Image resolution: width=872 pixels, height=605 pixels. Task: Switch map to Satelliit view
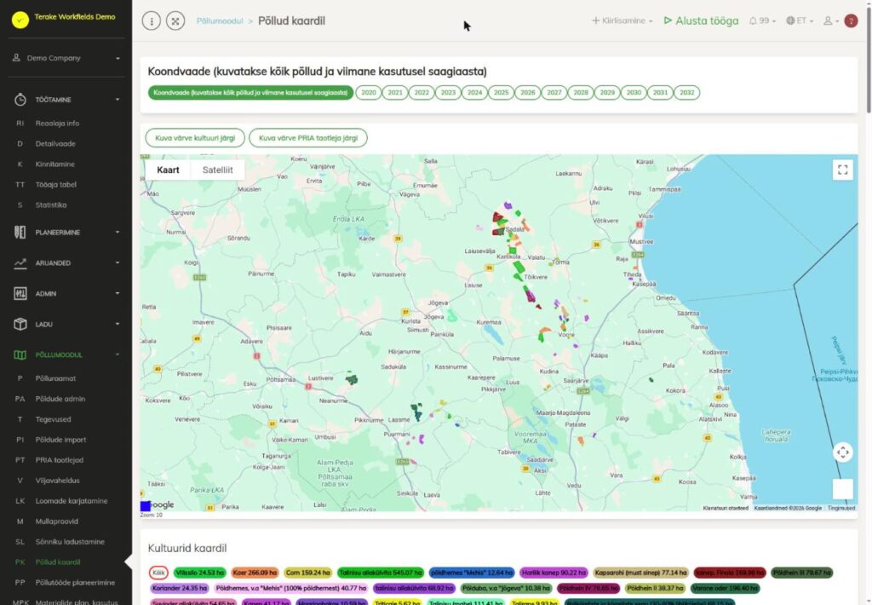pos(217,170)
